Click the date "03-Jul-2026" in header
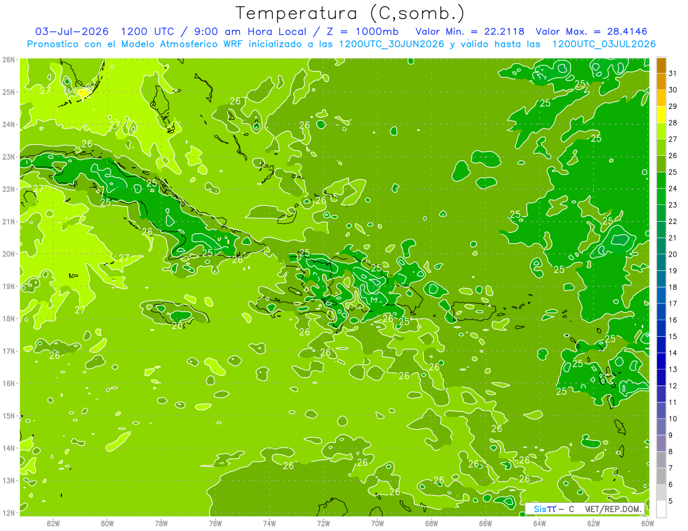The image size is (688, 531). point(72,32)
